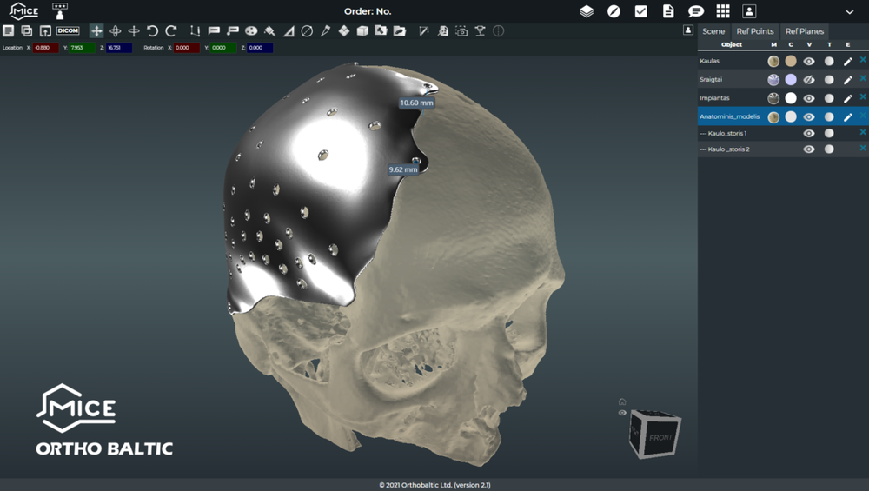Click the camera screenshot tool
The image size is (869, 491).
(x=461, y=30)
